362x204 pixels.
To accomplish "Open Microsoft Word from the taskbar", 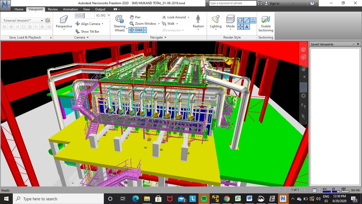I will [249, 199].
